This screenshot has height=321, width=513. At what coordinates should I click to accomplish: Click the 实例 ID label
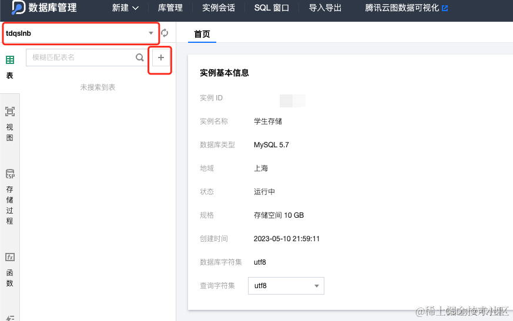tap(212, 98)
